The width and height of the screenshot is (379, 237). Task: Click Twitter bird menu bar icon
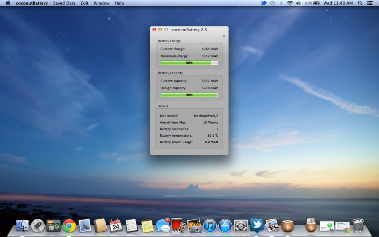pyautogui.click(x=264, y=3)
